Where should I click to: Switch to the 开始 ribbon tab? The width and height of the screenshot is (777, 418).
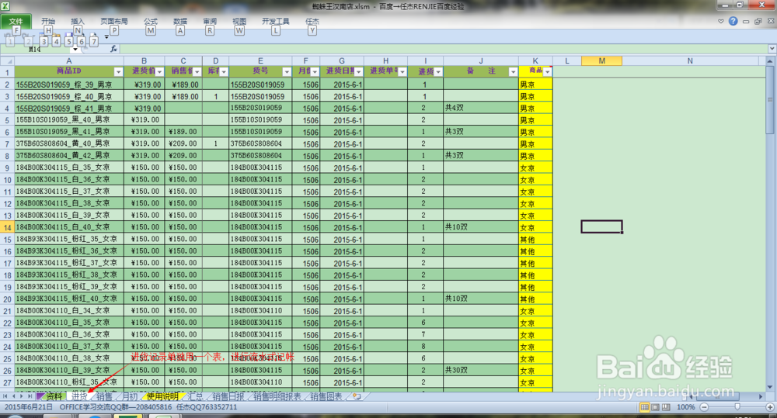[48, 21]
